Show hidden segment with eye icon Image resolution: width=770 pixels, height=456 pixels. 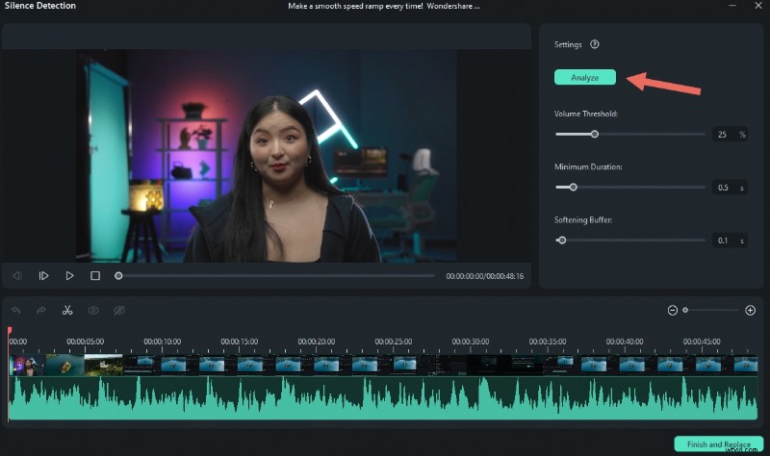tap(93, 310)
